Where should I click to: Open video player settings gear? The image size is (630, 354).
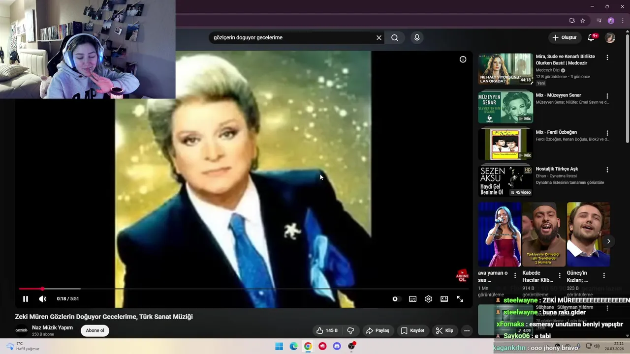coord(428,299)
